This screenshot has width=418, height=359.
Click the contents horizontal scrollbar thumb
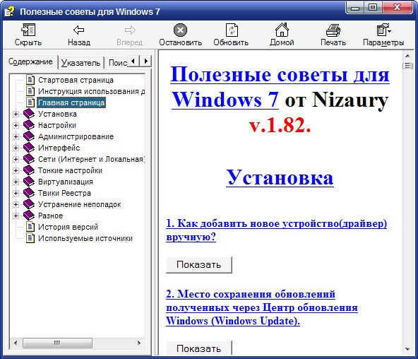[x=57, y=343]
